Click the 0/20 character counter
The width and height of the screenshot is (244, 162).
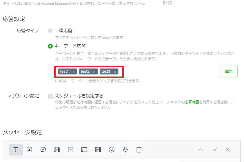168,3
